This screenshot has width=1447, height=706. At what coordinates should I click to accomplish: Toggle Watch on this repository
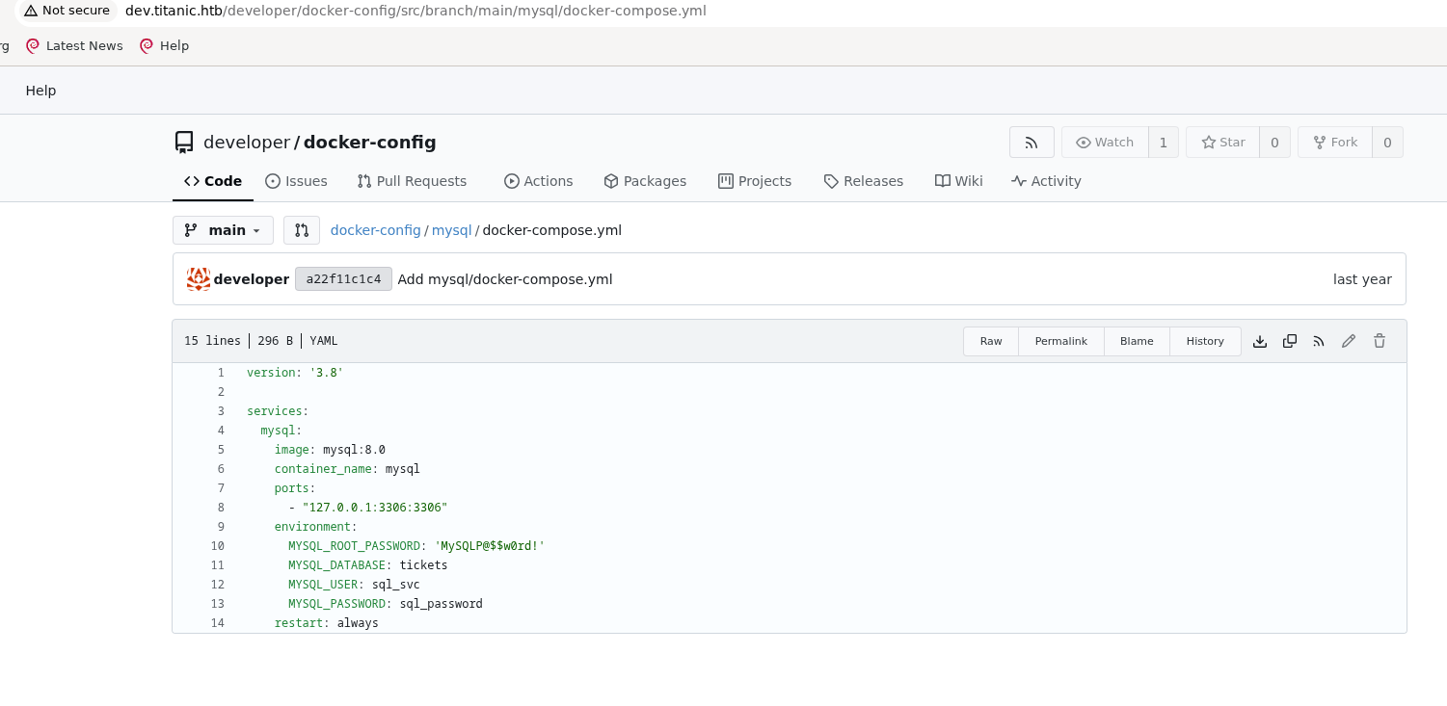(1105, 143)
